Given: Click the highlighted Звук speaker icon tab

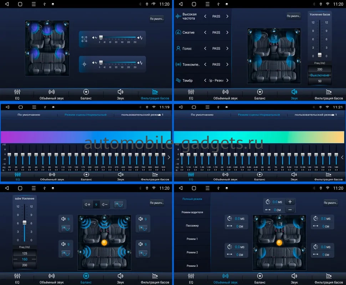Looking at the screenshot, I should pos(294,94).
